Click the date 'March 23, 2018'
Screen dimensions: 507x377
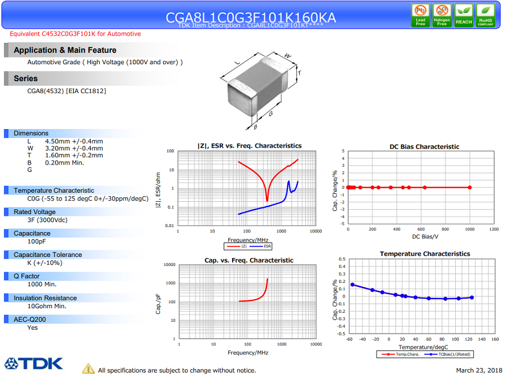coord(479,371)
